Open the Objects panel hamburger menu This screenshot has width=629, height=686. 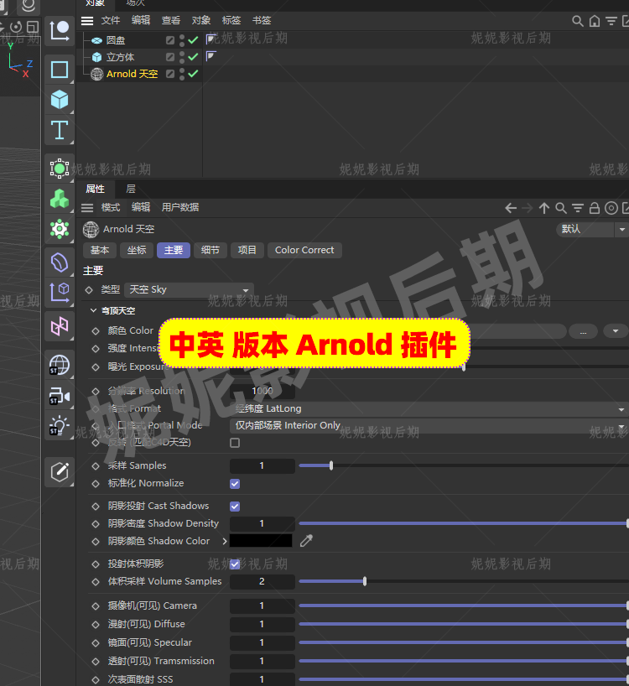(x=87, y=21)
